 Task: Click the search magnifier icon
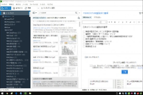point(76,13)
